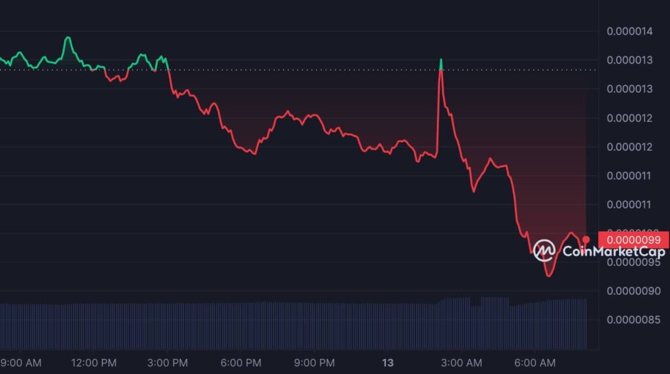Click the 9:00 PM time axis label

315,362
